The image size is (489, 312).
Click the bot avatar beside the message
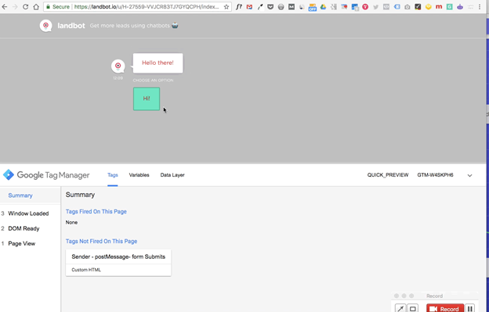tap(118, 66)
